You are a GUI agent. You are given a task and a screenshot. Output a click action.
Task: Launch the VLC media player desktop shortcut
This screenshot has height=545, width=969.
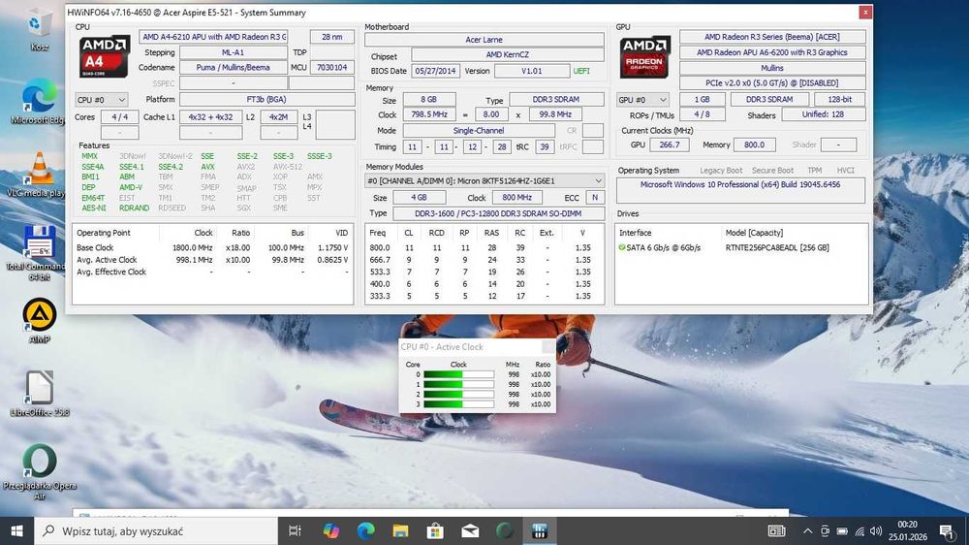39,175
